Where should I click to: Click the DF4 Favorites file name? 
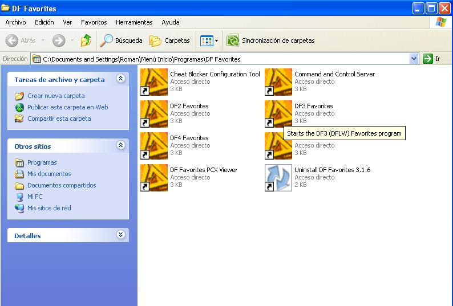coord(189,138)
